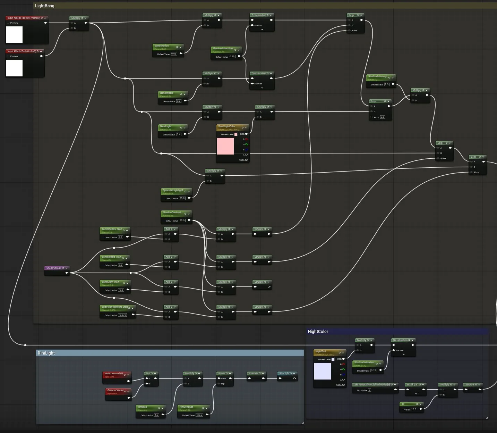Click the ShadowMask node output pin
The image size is (497, 433).
[67, 273]
